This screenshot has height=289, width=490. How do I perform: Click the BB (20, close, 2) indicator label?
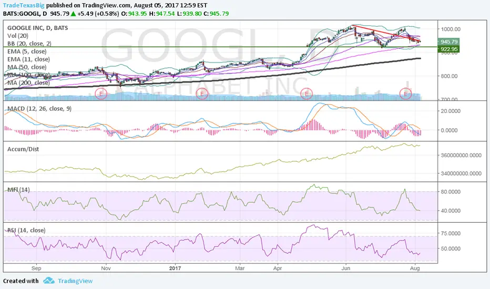(x=29, y=44)
